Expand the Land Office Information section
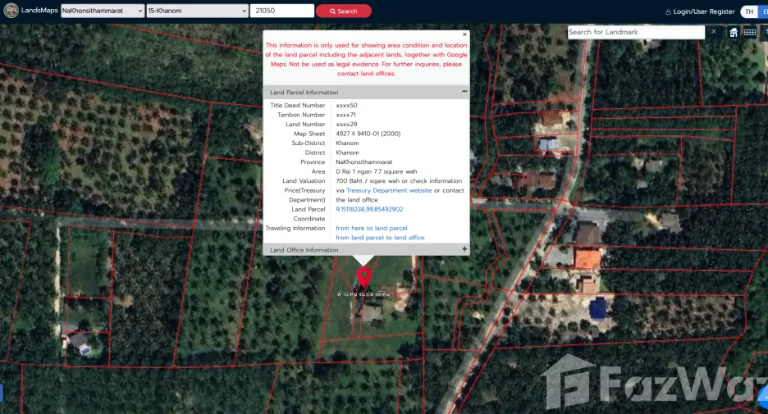This screenshot has height=414, width=768. 464,249
